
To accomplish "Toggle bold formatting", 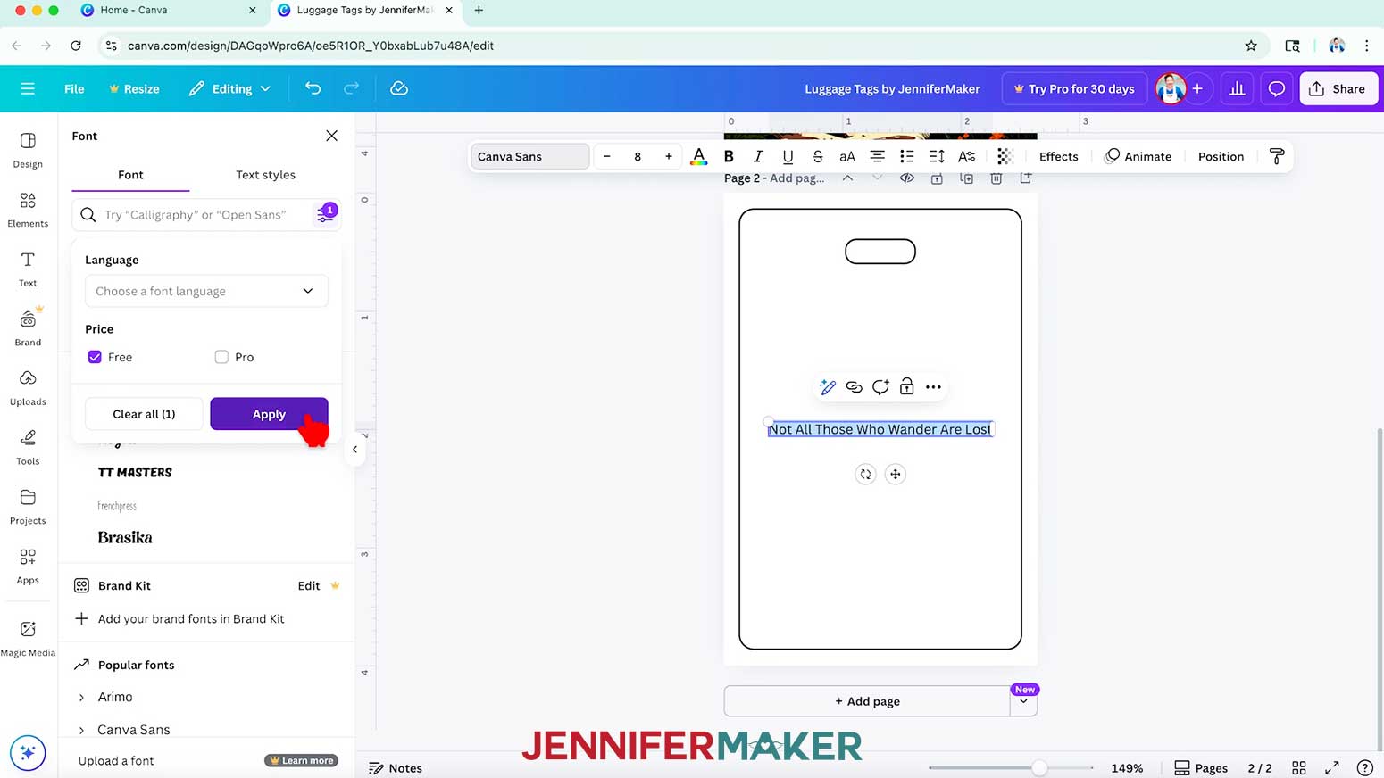I will coord(729,156).
